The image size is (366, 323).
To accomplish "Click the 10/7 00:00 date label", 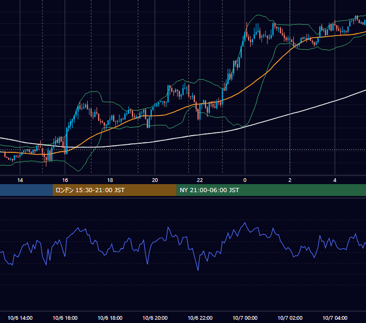I will click(245, 318).
